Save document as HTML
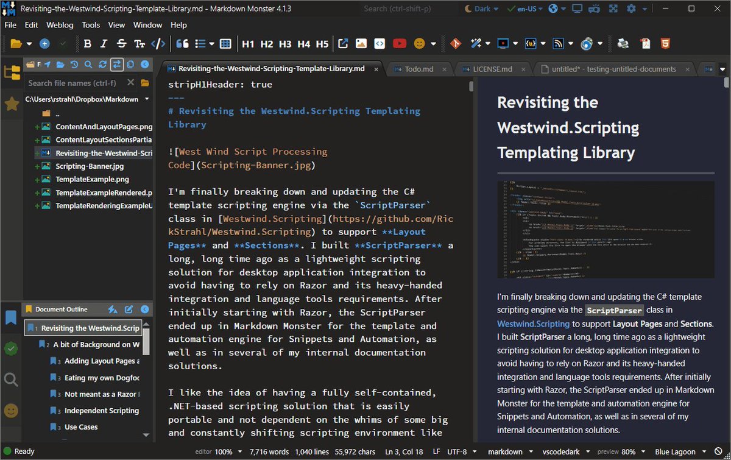The height and width of the screenshot is (460, 731). (665, 44)
